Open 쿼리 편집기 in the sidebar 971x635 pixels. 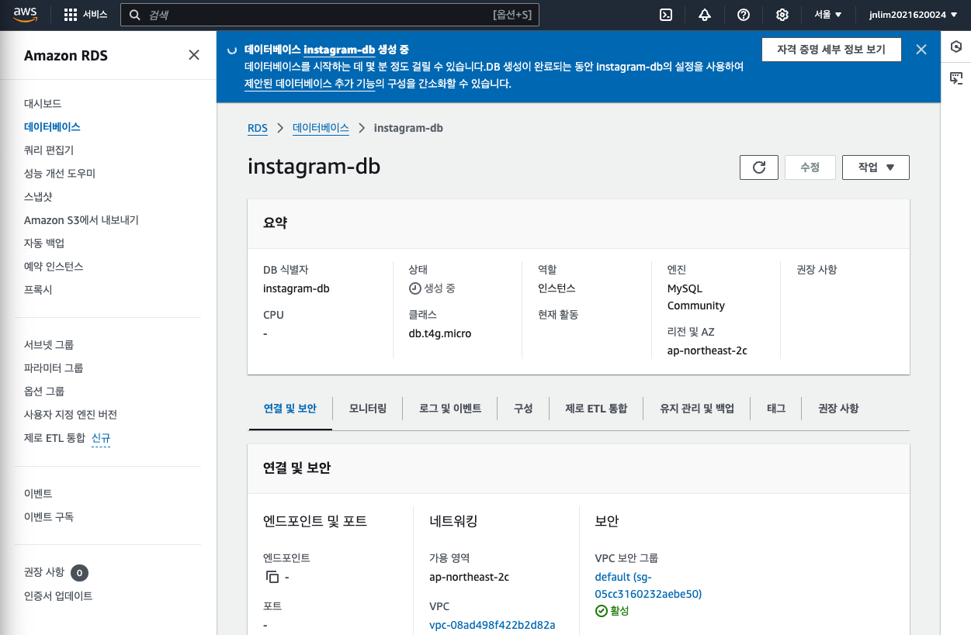49,150
